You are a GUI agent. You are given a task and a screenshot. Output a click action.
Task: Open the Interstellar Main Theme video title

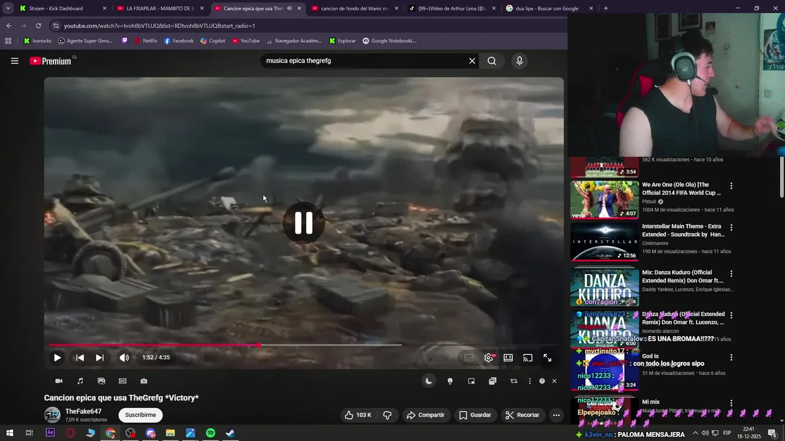pos(683,230)
